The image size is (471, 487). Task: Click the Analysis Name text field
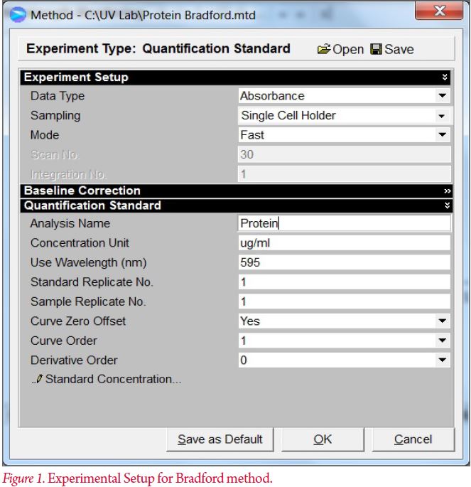tap(344, 223)
